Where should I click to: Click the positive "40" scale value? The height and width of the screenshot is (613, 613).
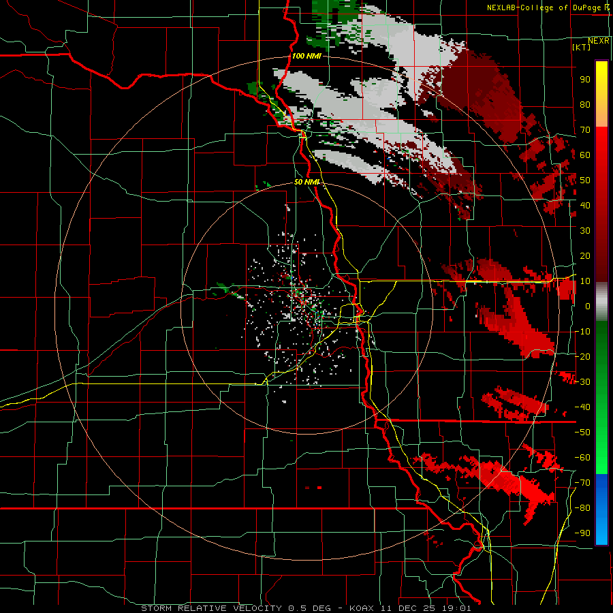585,206
